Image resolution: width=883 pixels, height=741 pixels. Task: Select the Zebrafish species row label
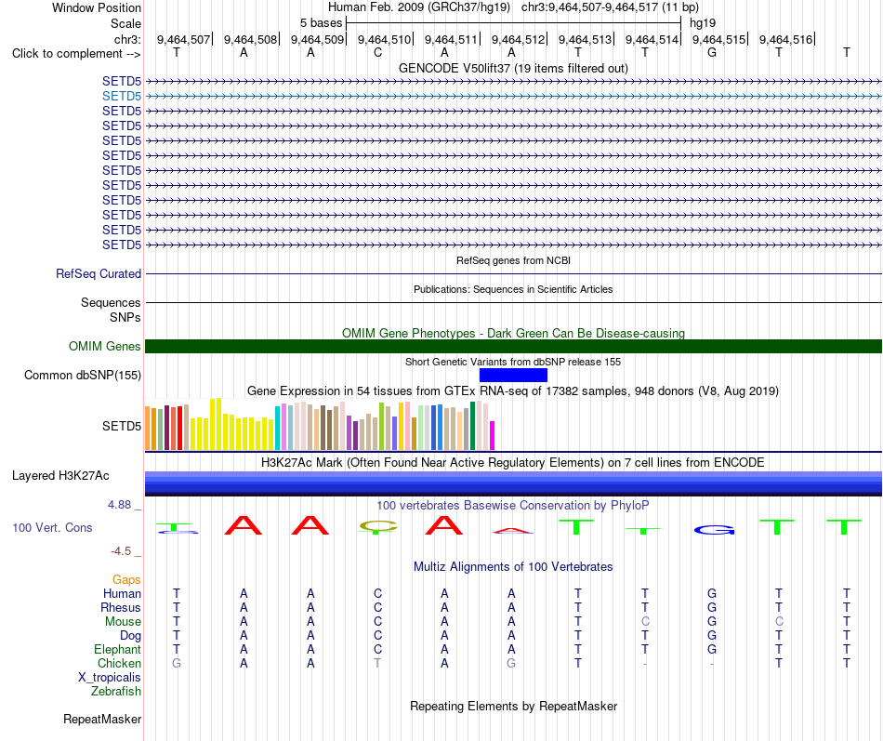coord(116,692)
